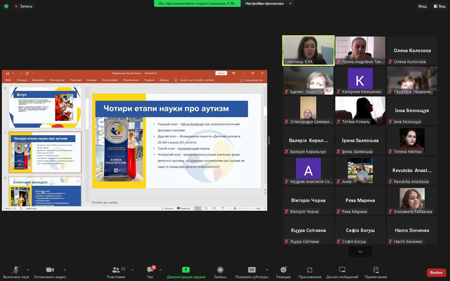This screenshot has height=281, width=450.
Task: Click the PowerPoint zoom slider handle
Action: [x=235, y=208]
